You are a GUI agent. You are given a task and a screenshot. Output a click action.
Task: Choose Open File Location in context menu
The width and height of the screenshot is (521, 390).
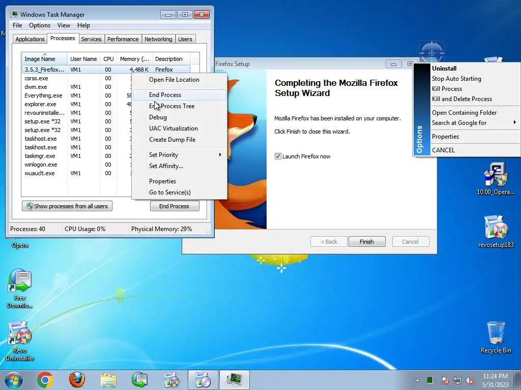(x=180, y=80)
